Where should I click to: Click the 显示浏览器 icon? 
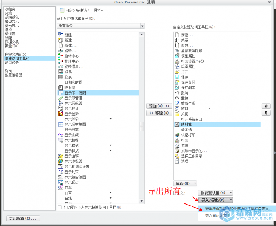[61, 161]
